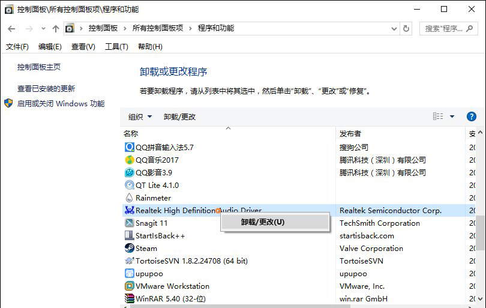Refresh the programs list
The image size is (486, 308).
coord(406,29)
